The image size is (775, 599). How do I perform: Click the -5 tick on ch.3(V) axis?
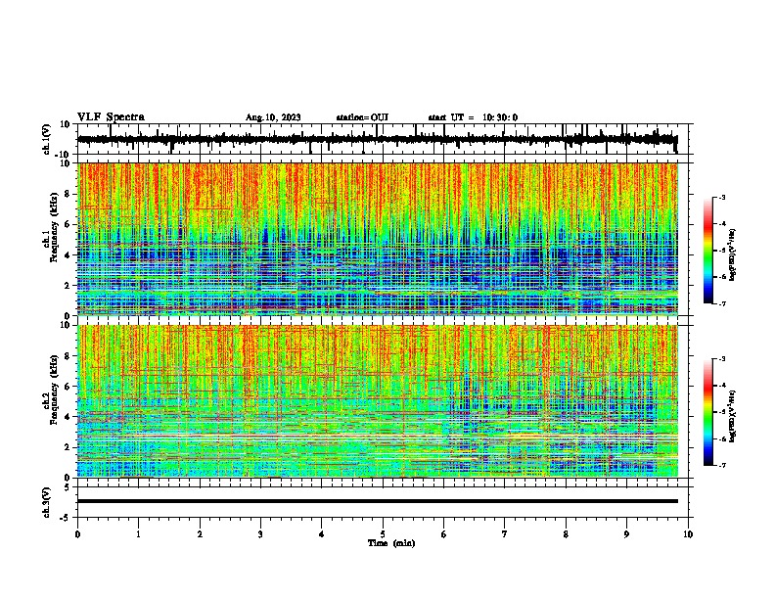click(x=66, y=518)
